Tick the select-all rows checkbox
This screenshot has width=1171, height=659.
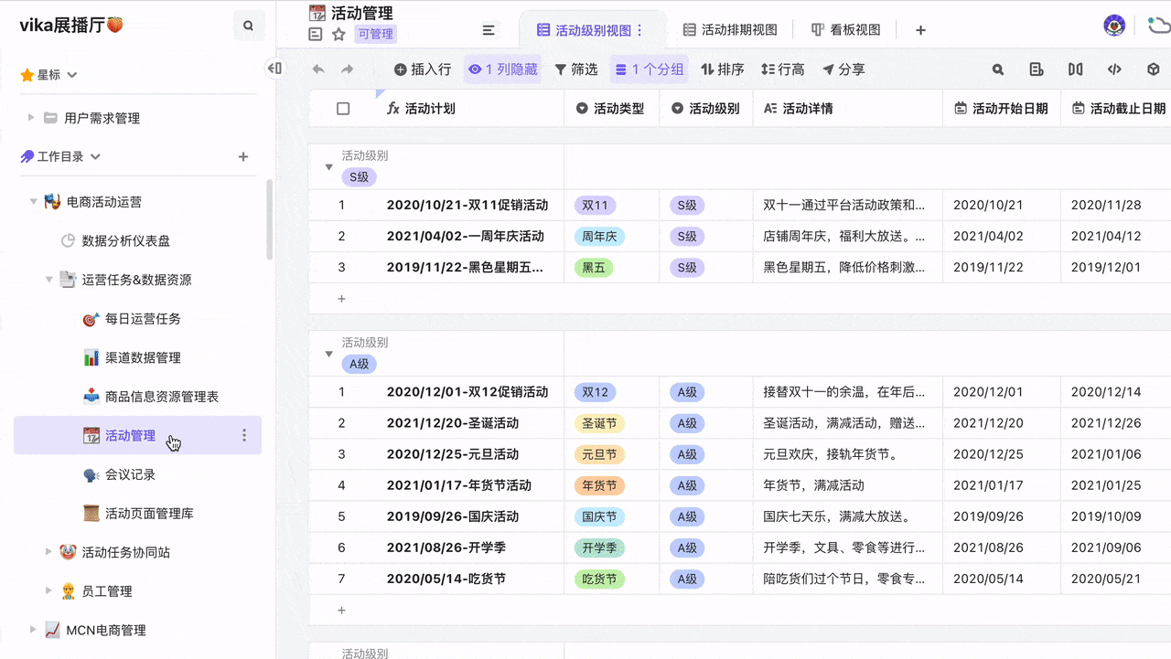[343, 109]
